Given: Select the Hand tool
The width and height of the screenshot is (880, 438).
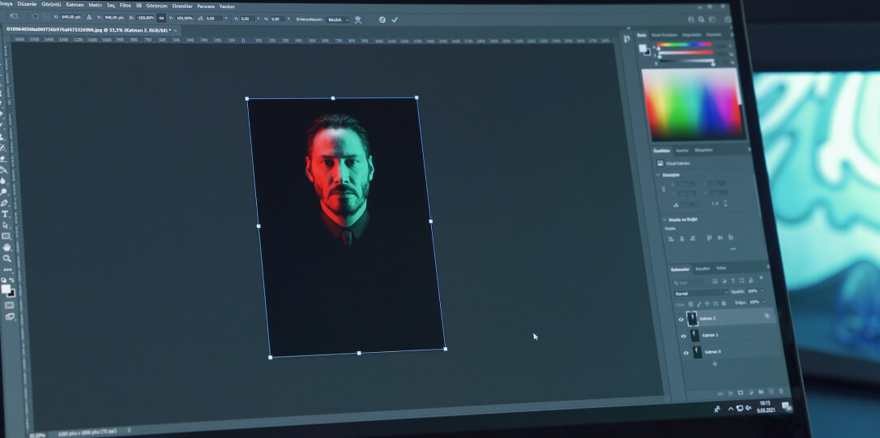Looking at the screenshot, I should pos(6,247).
